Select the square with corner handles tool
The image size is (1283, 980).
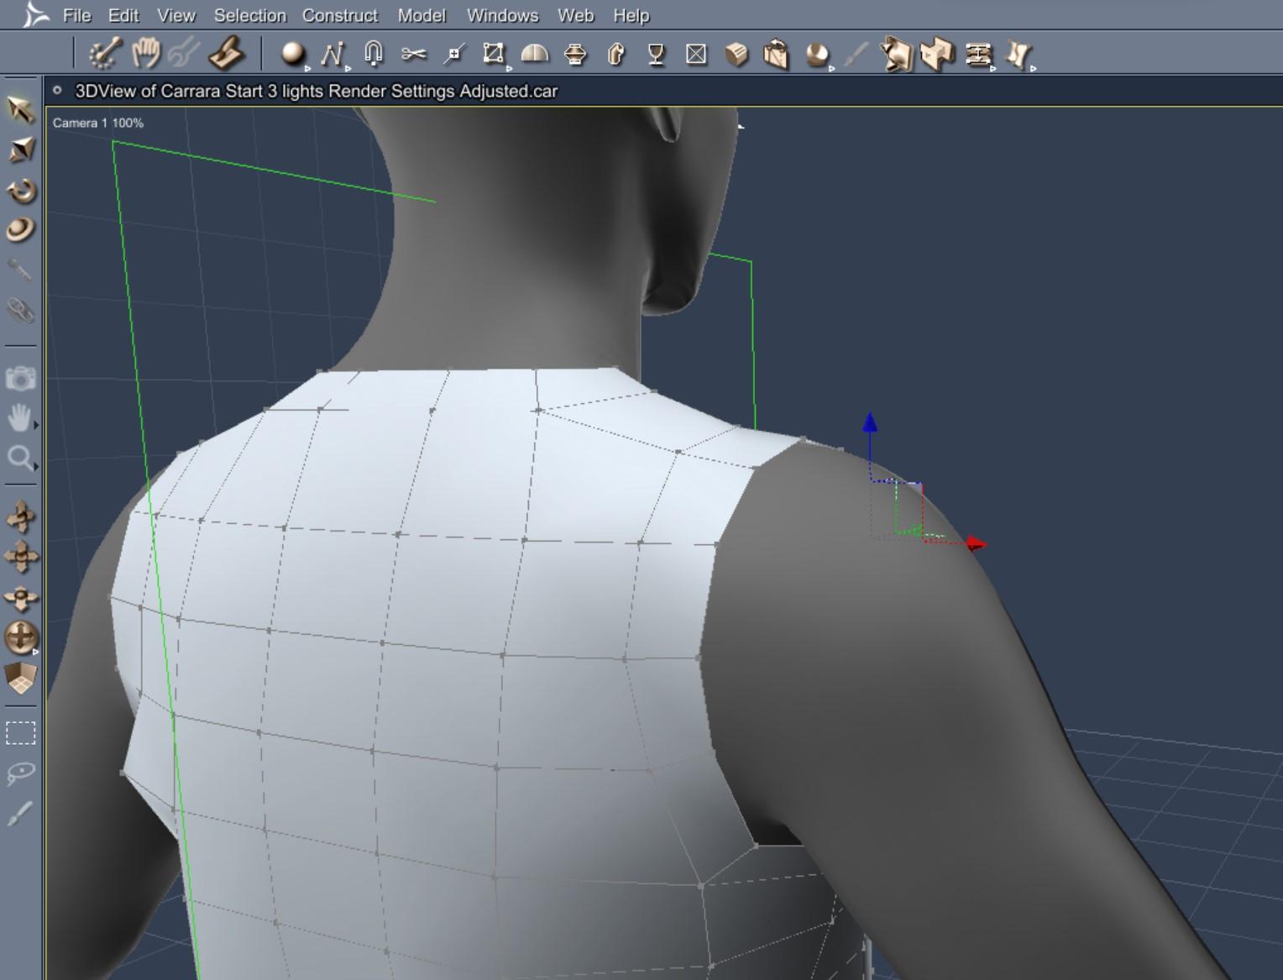[x=494, y=53]
